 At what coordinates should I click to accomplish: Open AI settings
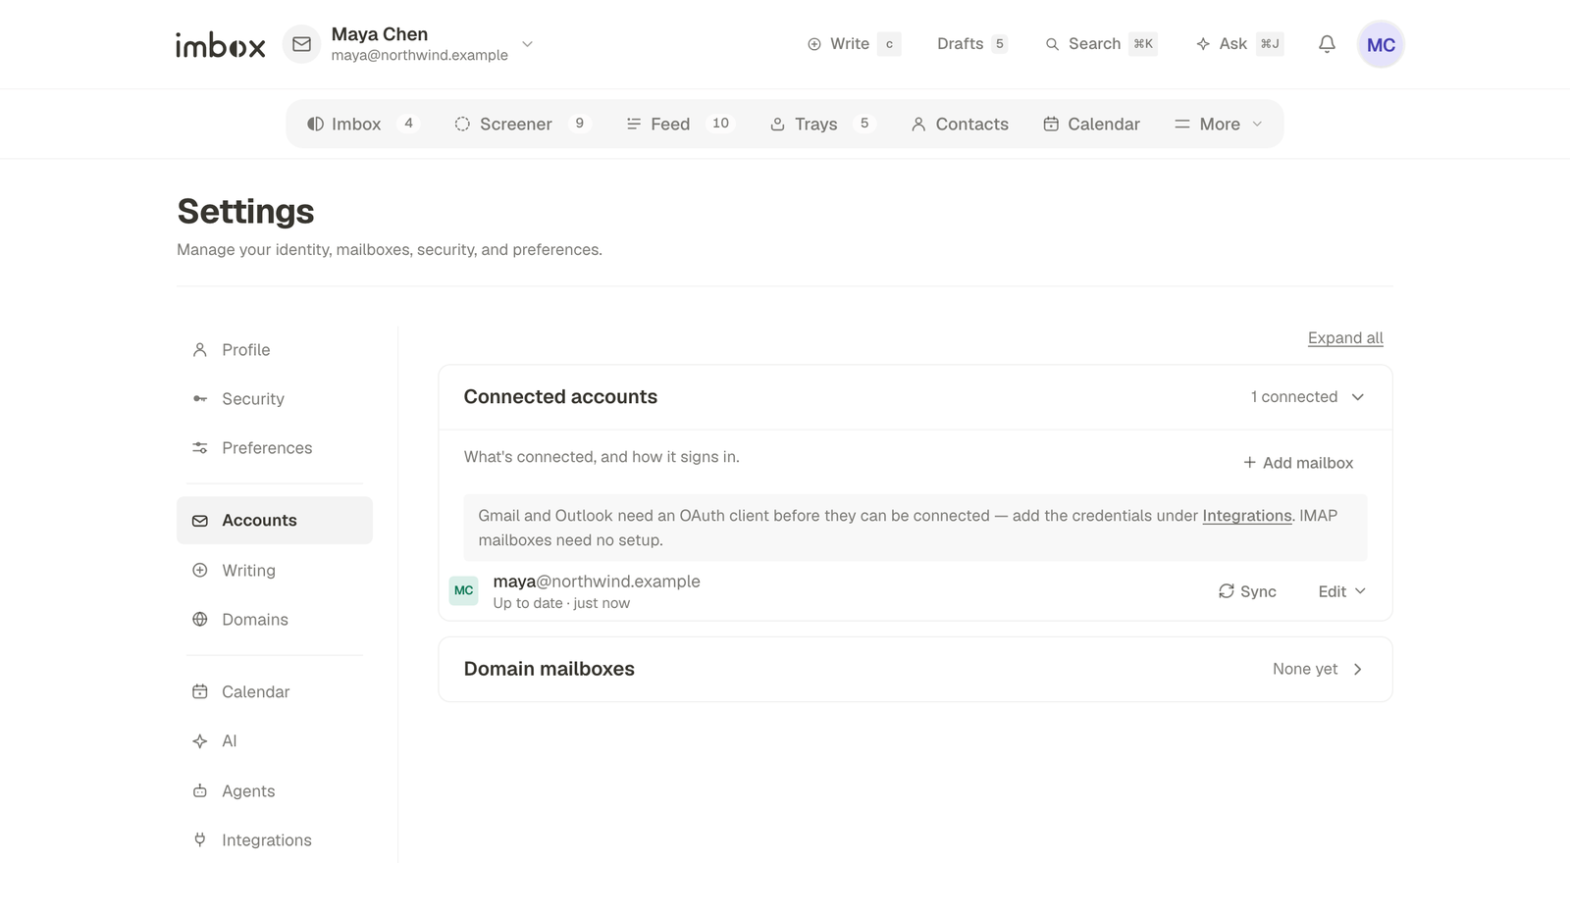[x=275, y=741]
